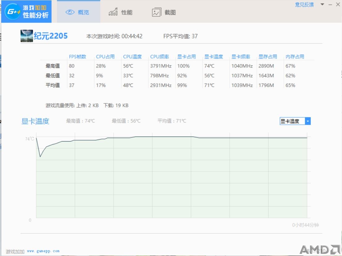
Task: Expand the title bar dropdown arrow menu
Action: click(x=322, y=4)
